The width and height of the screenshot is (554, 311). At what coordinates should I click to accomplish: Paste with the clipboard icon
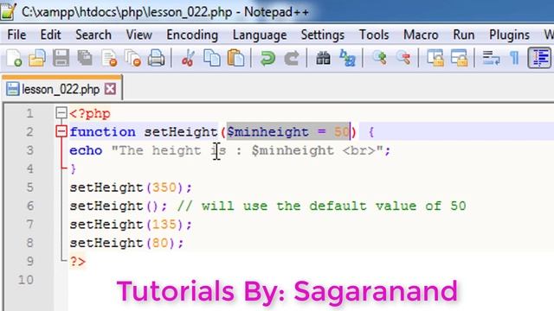[x=235, y=58]
